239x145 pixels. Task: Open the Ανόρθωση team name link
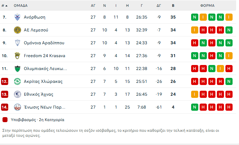tap(34, 17)
